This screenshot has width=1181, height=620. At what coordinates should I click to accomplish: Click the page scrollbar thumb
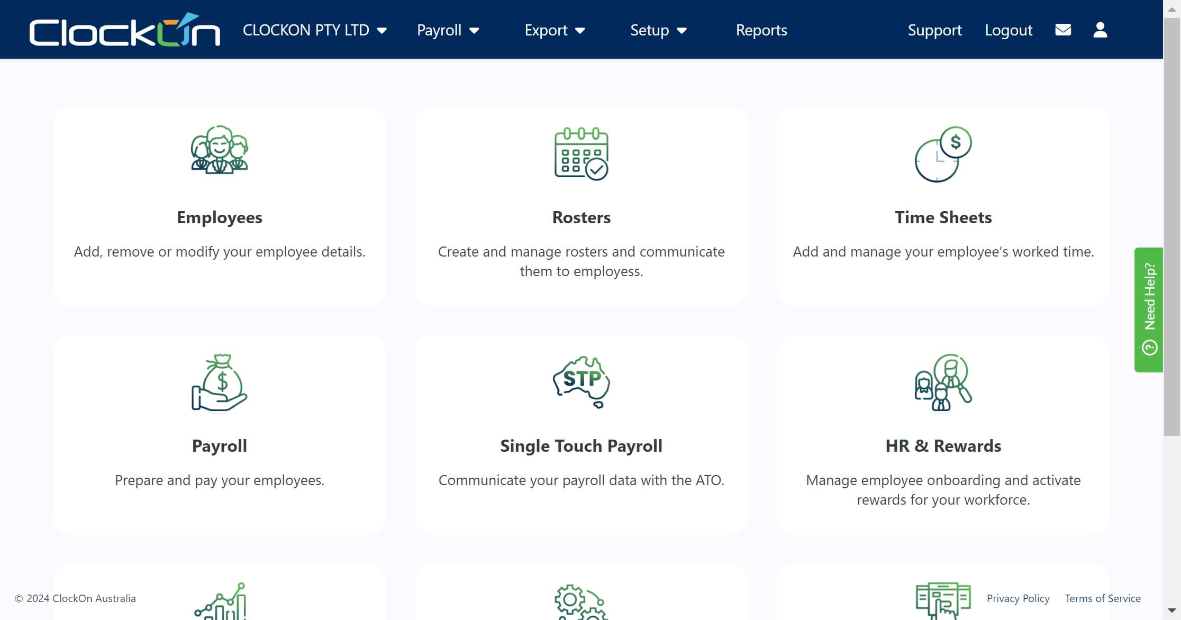pos(1172,227)
